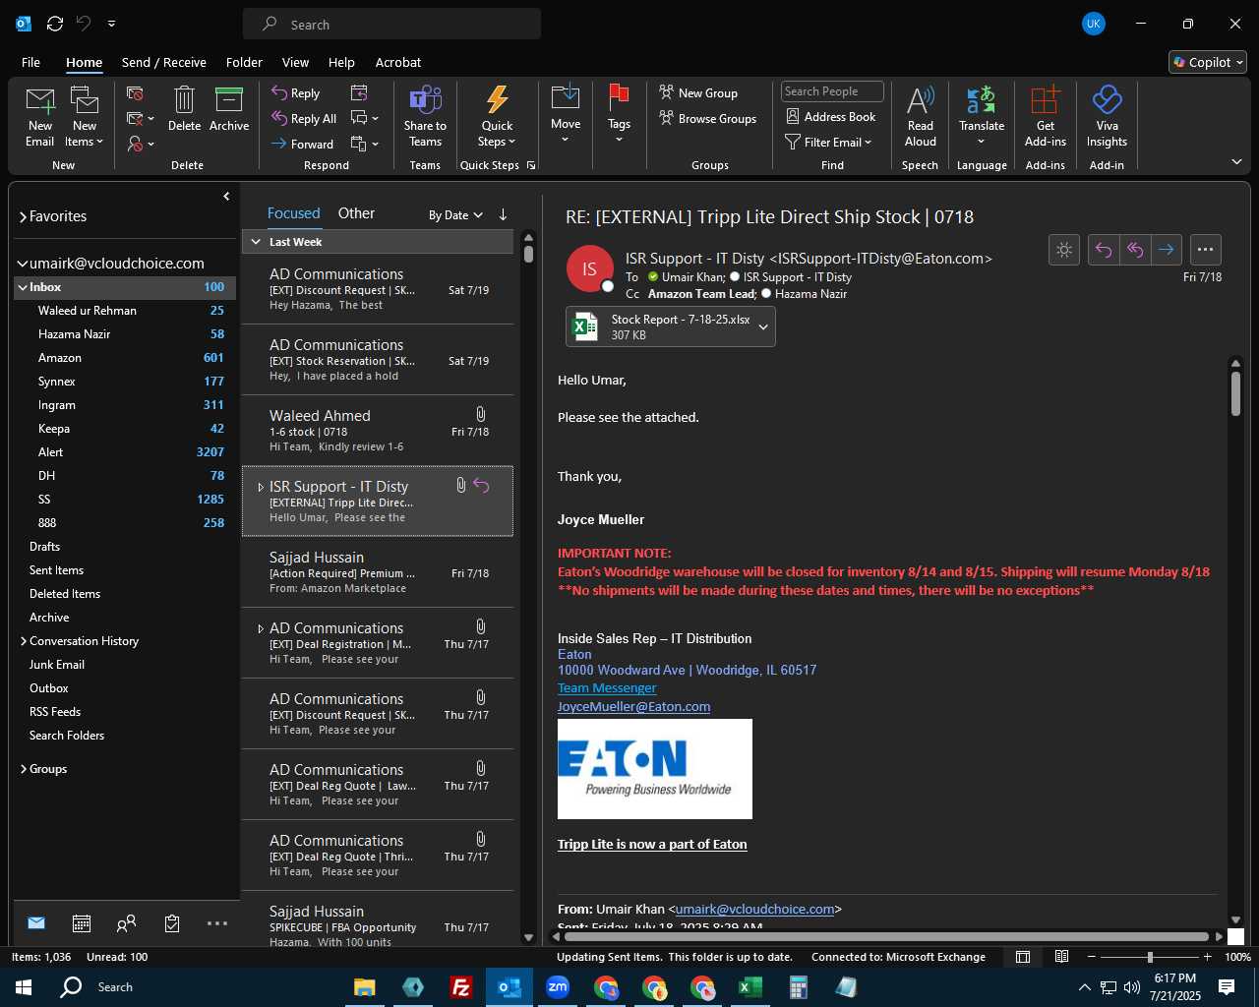Open the Address Book
Screen dimensions: 1259x1007
(x=831, y=116)
